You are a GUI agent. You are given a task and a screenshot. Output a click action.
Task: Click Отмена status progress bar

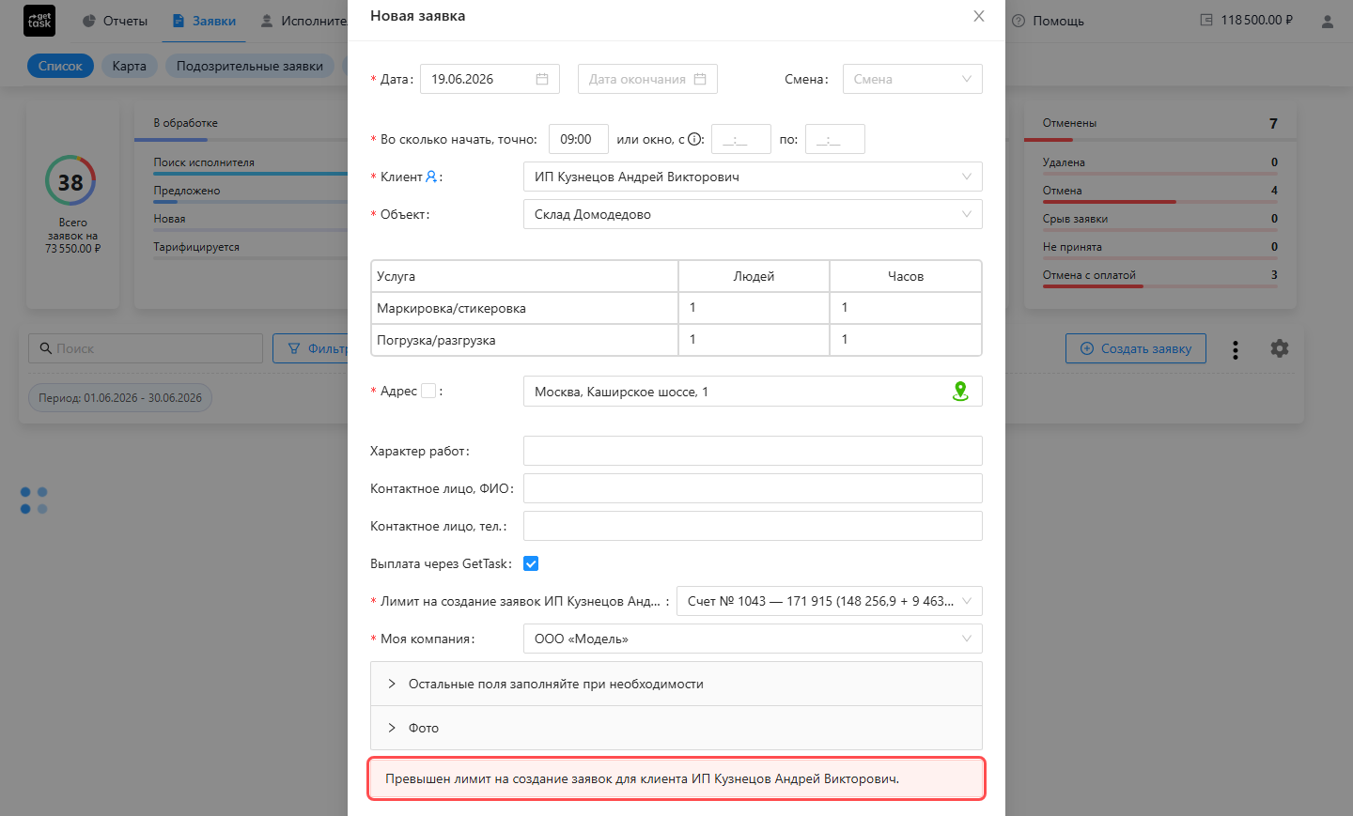(x=1159, y=201)
